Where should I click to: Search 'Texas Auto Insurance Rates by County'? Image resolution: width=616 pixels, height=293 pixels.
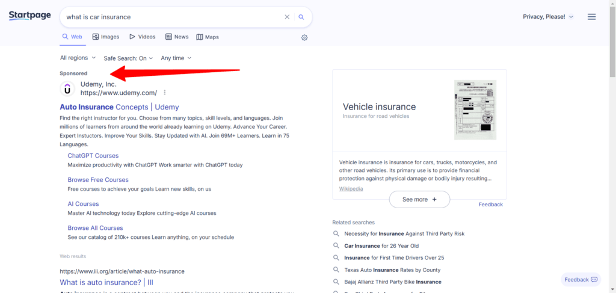392,270
